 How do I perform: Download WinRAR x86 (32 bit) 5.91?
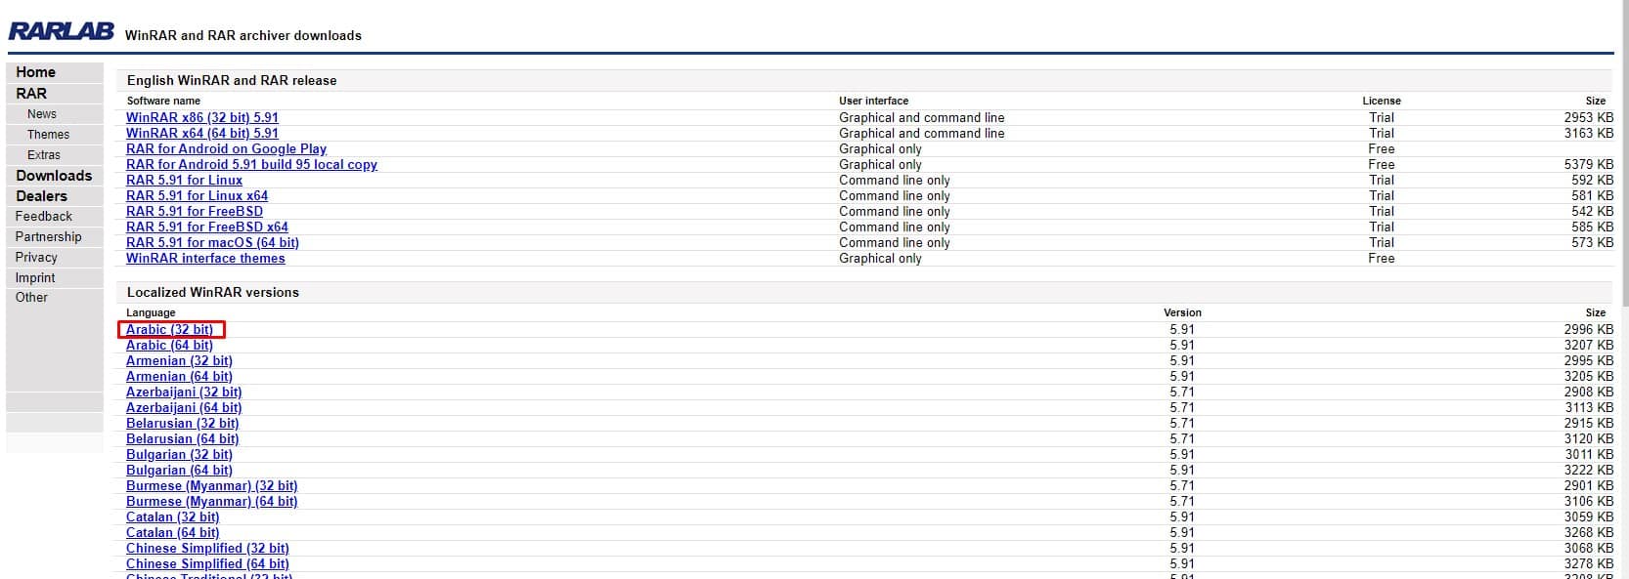[x=202, y=117]
